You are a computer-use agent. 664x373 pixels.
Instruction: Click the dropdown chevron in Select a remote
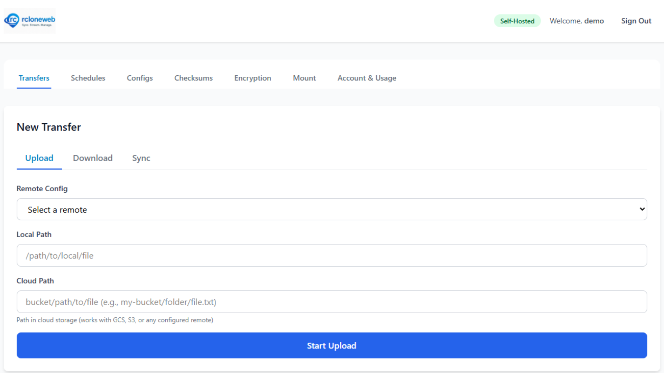(642, 209)
